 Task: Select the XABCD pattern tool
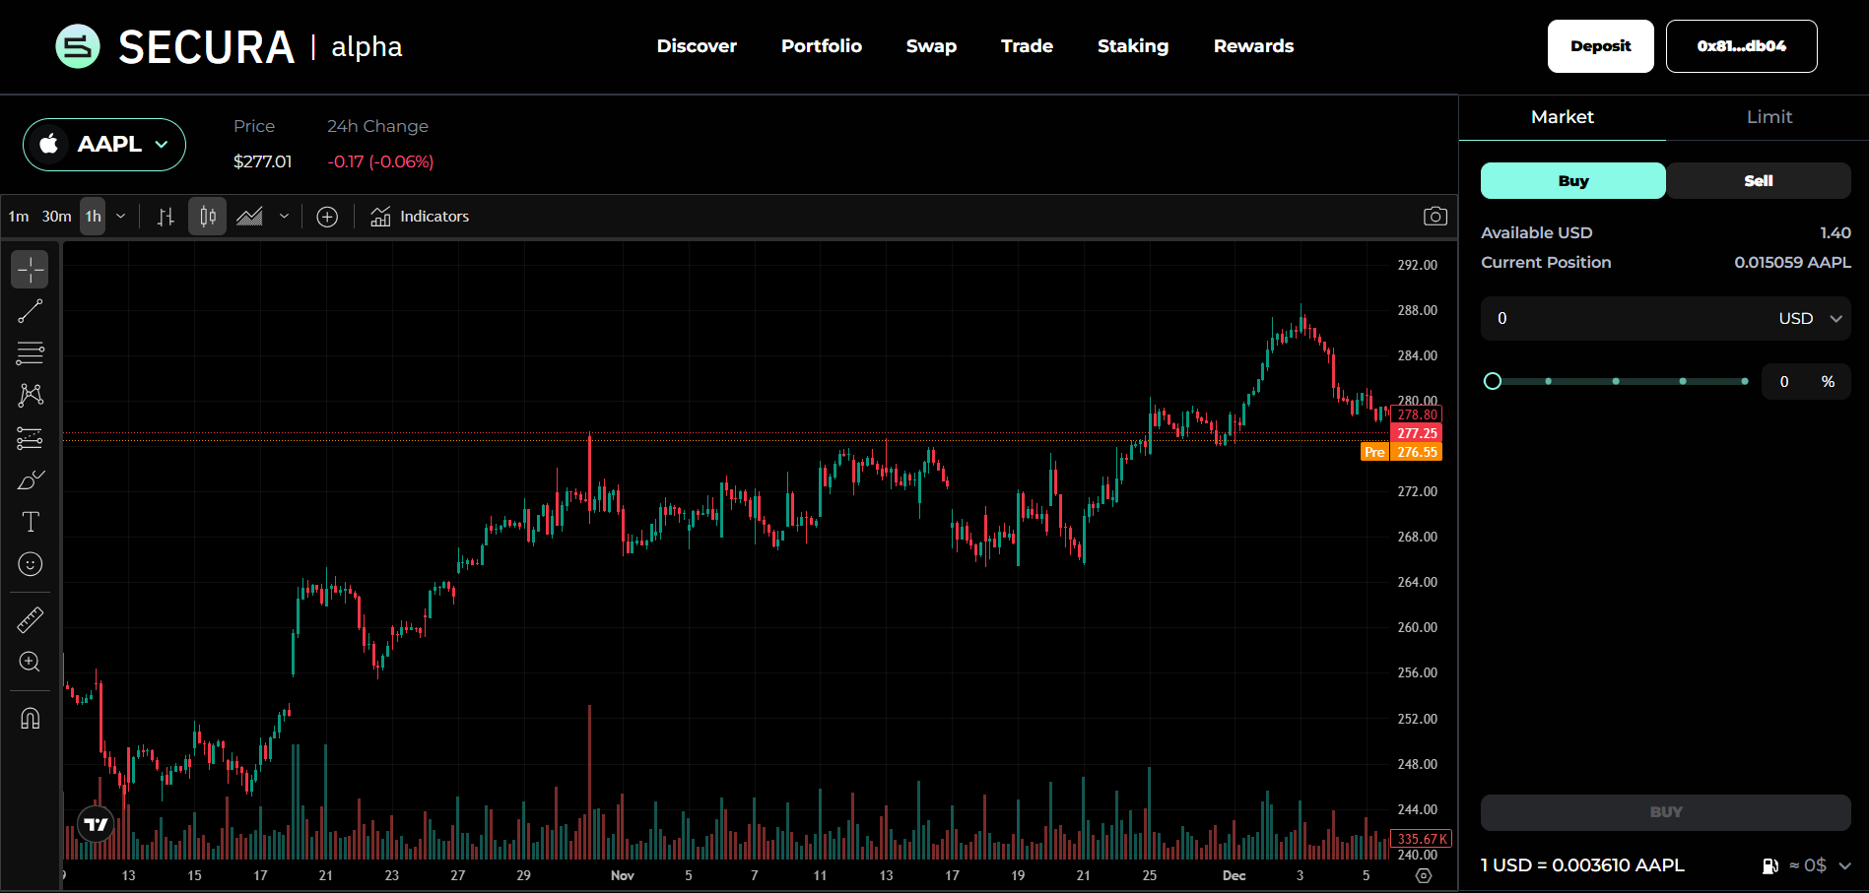[x=30, y=395]
